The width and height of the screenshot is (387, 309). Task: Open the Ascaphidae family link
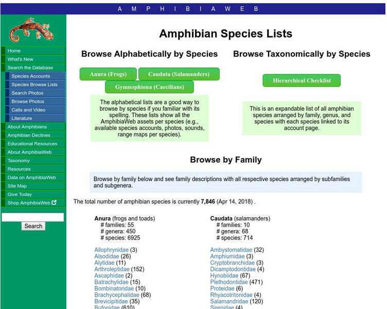[x=109, y=276]
